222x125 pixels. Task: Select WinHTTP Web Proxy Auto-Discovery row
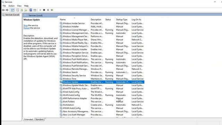102,89
